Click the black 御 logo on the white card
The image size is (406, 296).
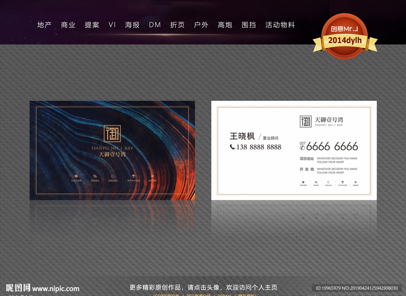pyautogui.click(x=306, y=122)
